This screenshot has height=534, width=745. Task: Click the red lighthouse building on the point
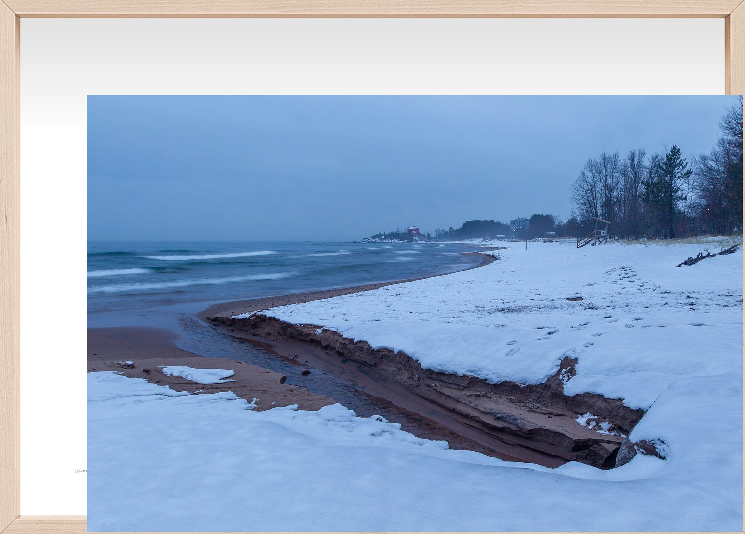tap(412, 230)
